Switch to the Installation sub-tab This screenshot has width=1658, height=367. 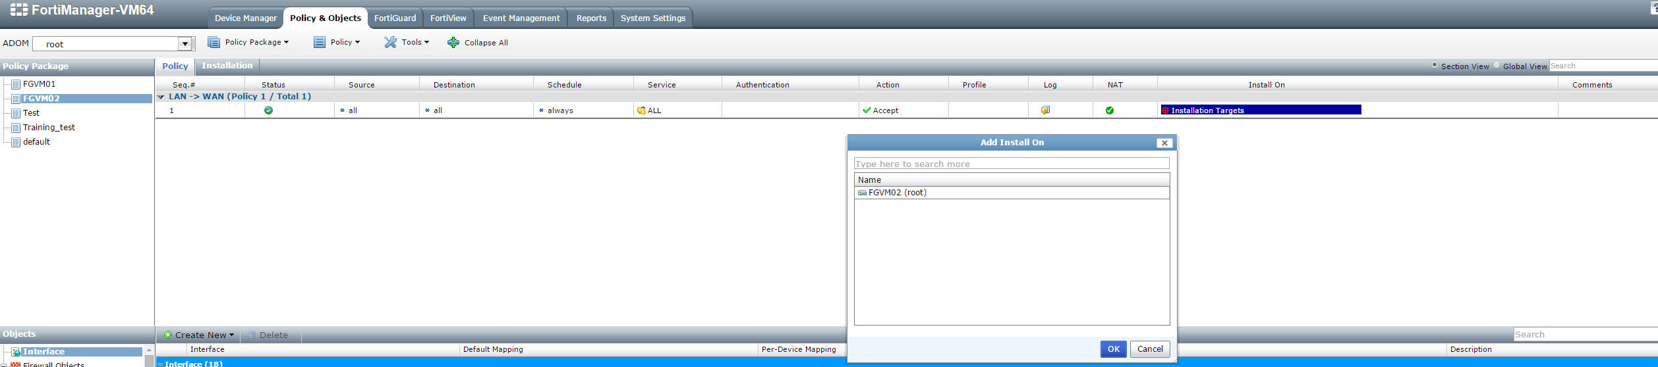[227, 66]
